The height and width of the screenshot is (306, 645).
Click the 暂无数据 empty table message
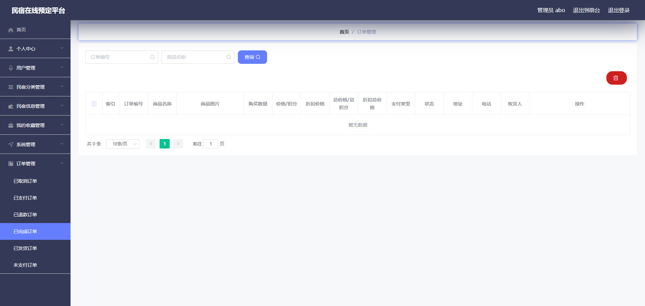(358, 125)
